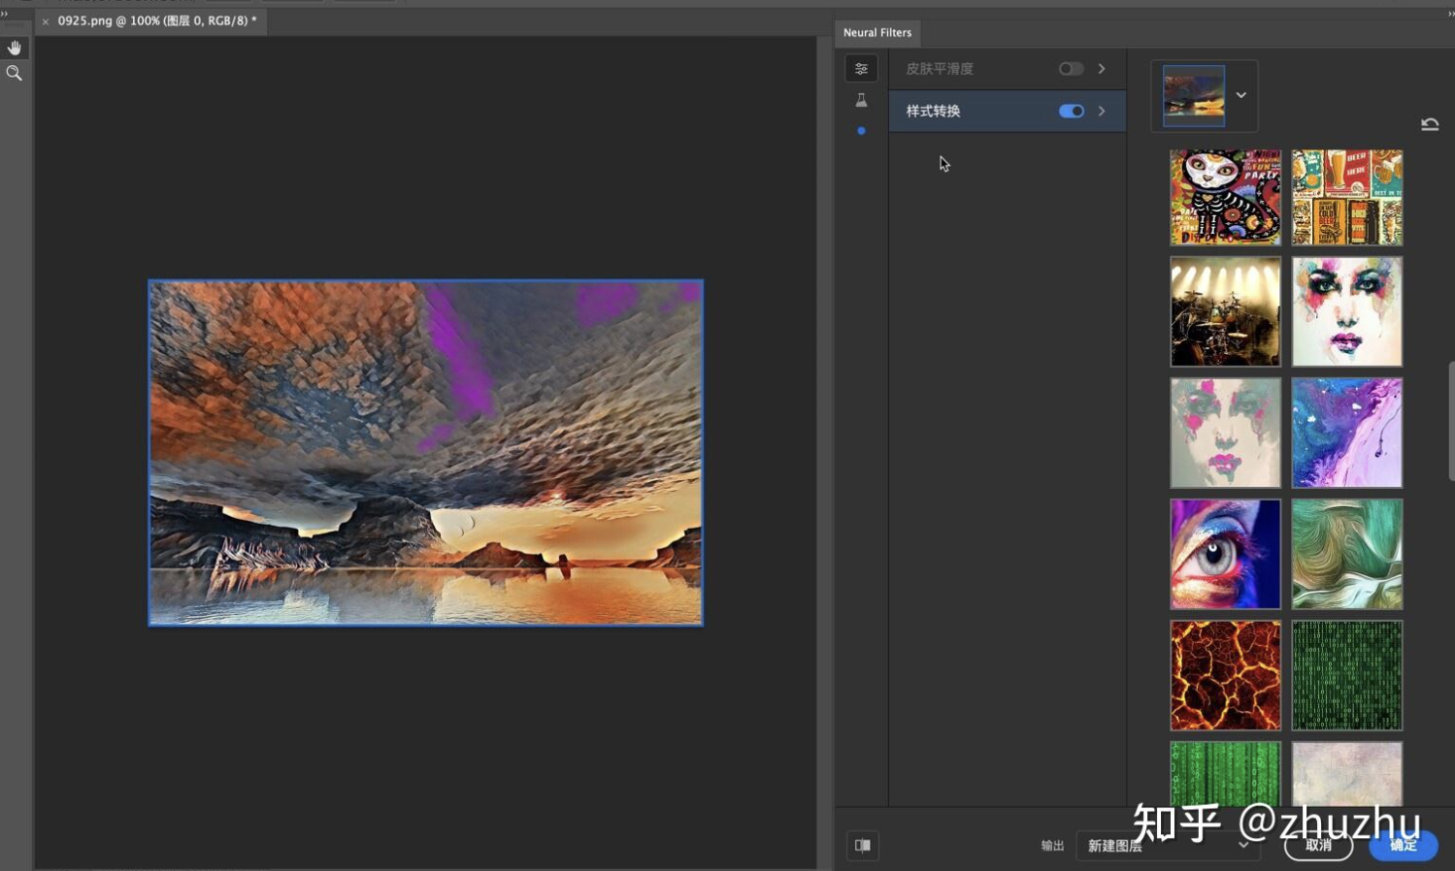Expand the 皮肤平滑度 filter options arrow

[1102, 69]
